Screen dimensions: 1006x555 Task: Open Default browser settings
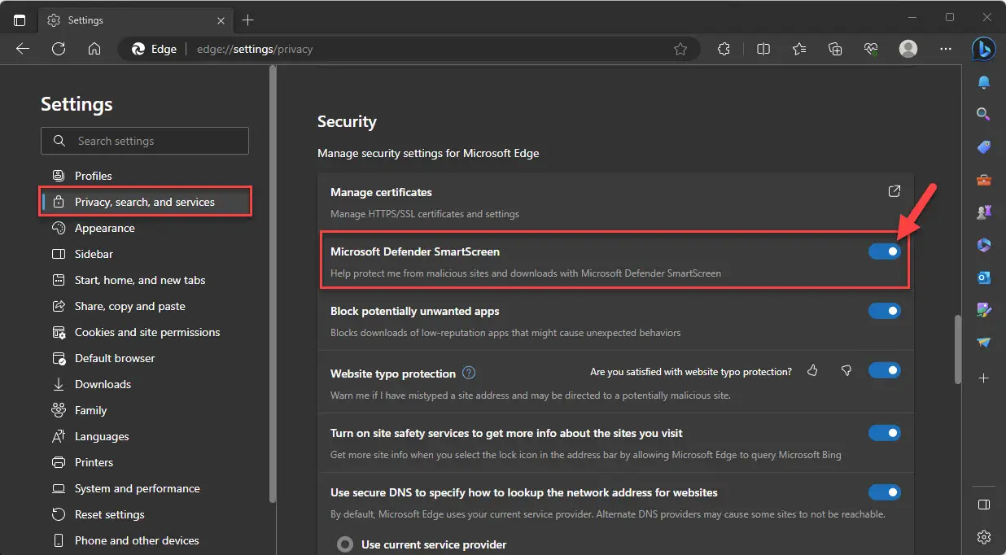(145, 358)
